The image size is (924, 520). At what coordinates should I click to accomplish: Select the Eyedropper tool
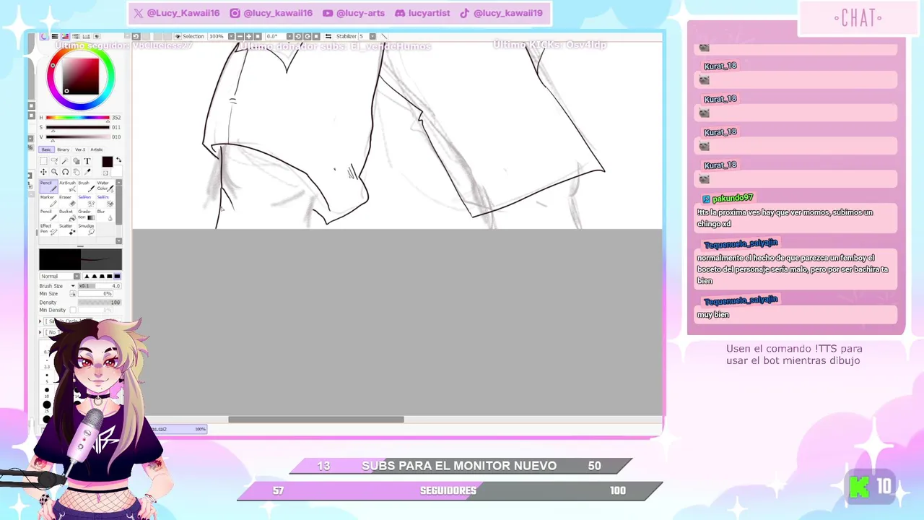(x=87, y=172)
